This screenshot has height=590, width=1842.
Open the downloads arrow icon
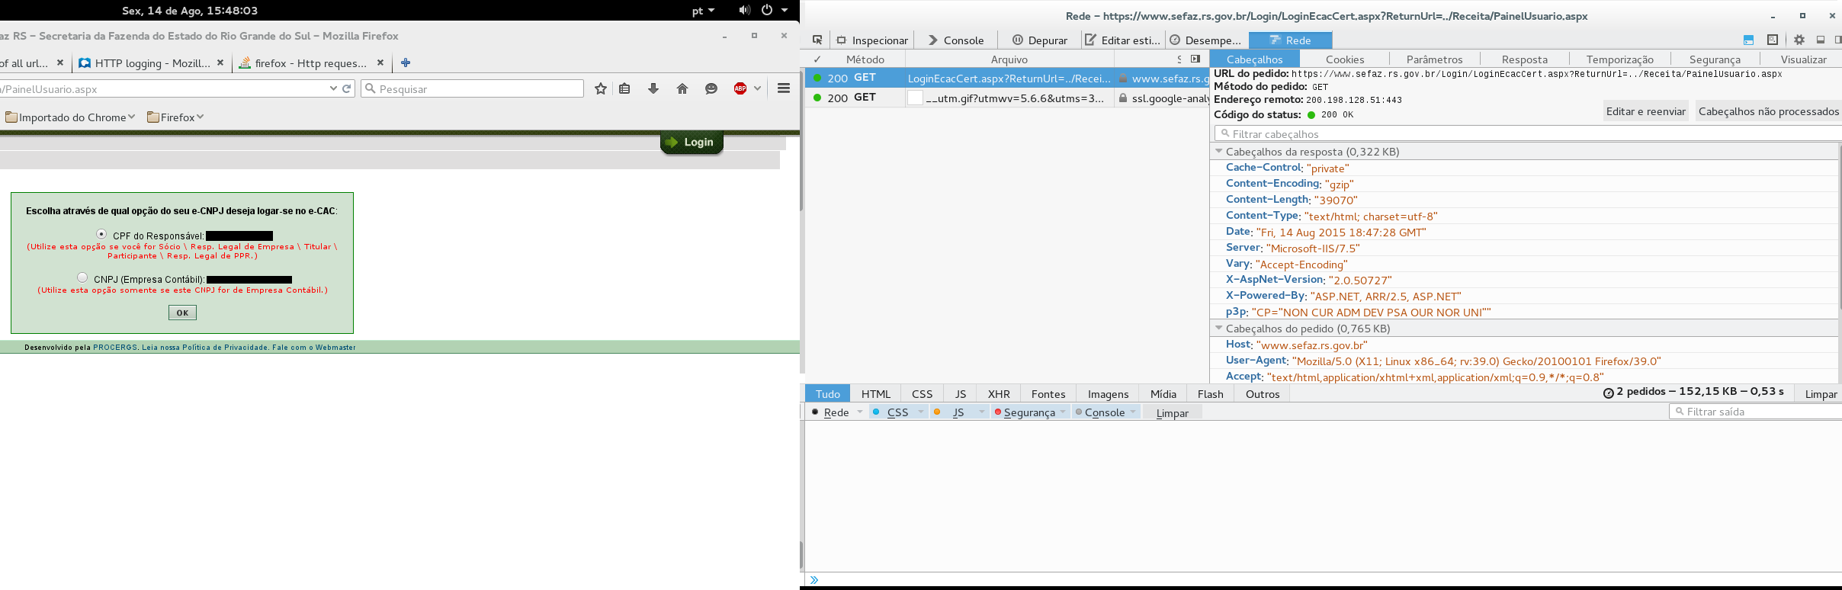pyautogui.click(x=653, y=89)
